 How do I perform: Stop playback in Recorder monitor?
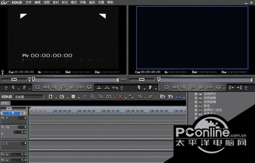point(166,88)
